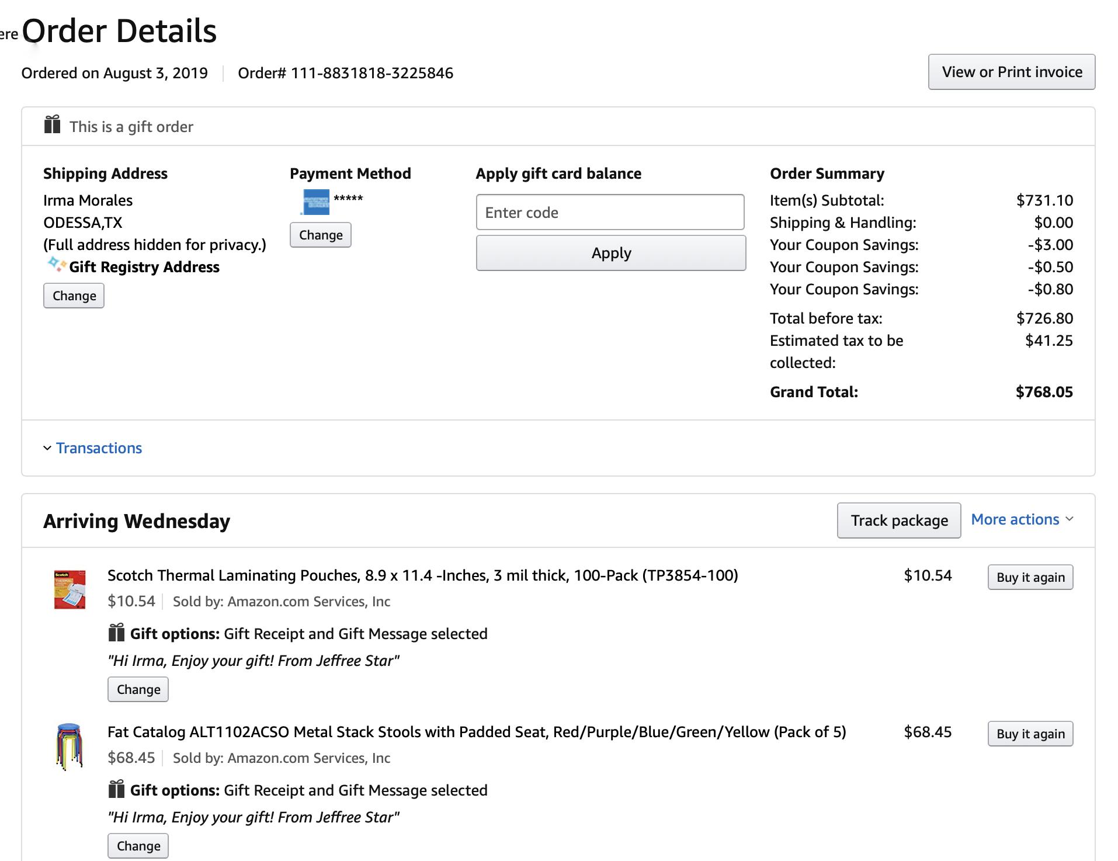
Task: Open the Scotch Thermal Laminating Pouches product link
Action: (423, 575)
